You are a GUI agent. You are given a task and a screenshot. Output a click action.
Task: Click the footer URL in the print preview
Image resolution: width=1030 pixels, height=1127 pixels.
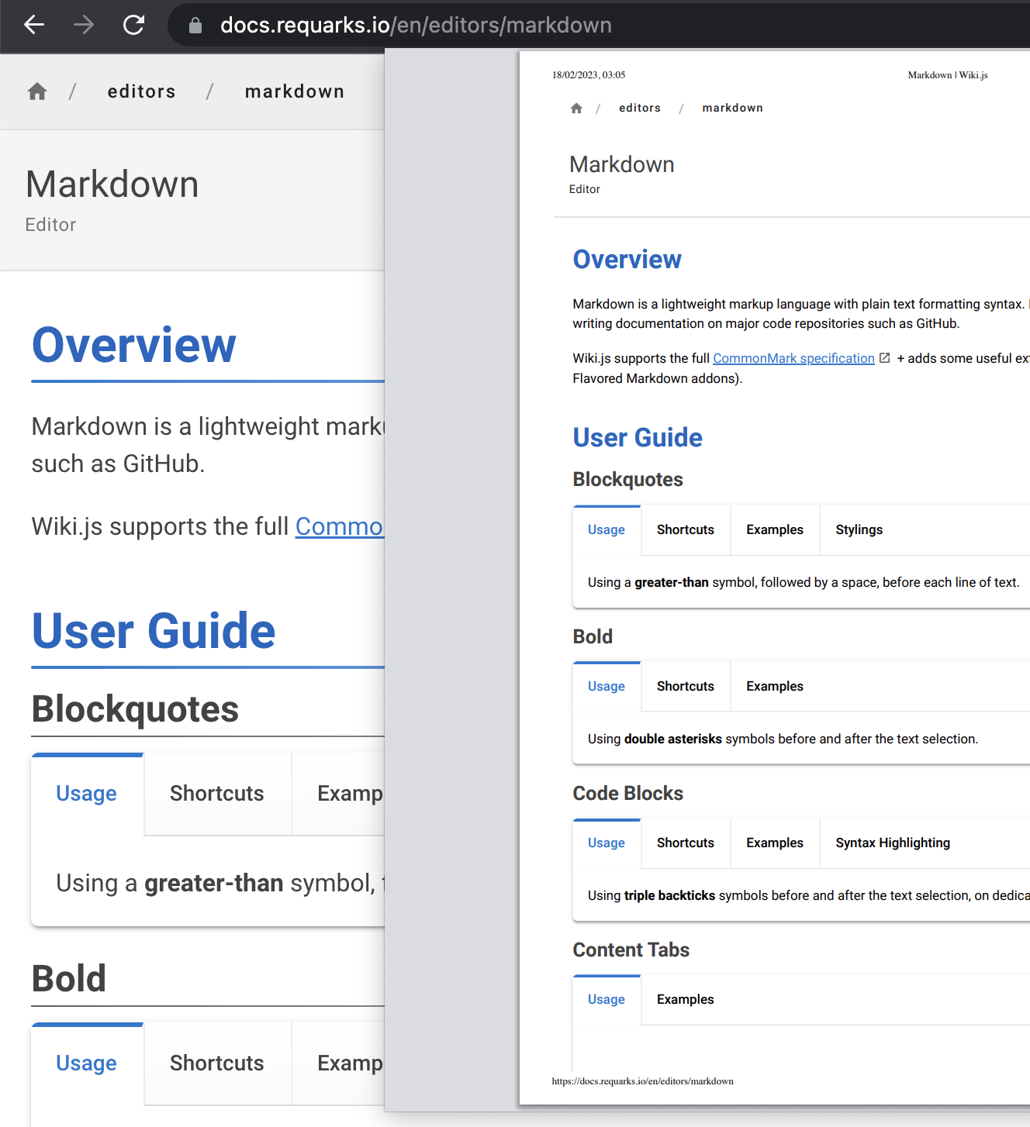pyautogui.click(x=643, y=1081)
